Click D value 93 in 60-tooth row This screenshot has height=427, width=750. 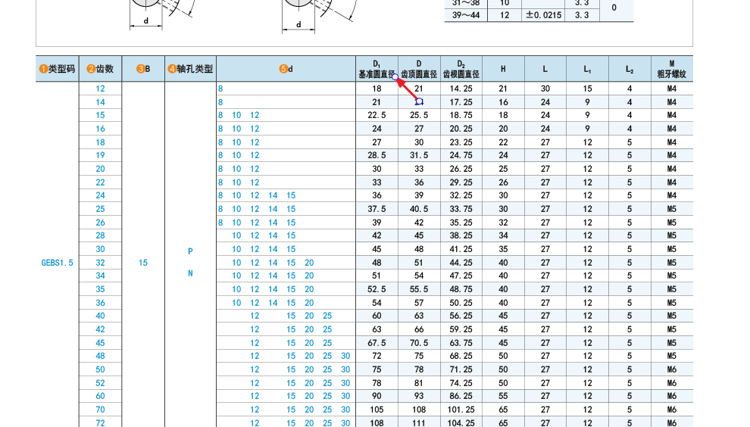pos(419,397)
